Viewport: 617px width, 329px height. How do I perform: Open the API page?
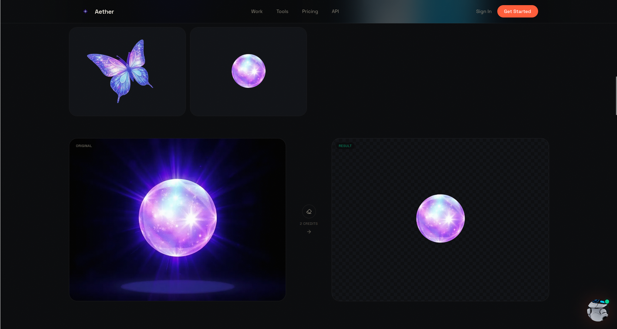point(335,11)
